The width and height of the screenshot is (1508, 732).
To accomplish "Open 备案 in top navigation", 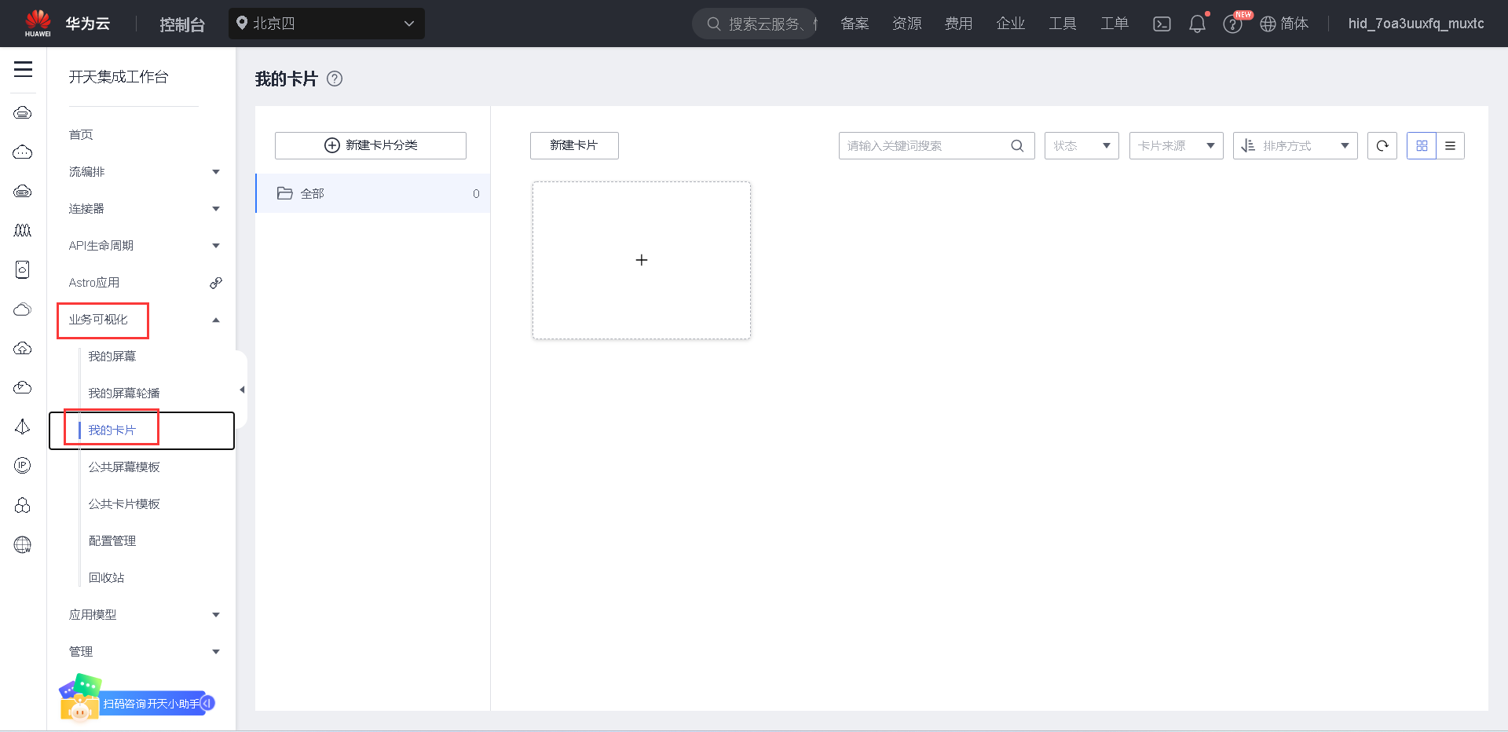I will tap(855, 24).
